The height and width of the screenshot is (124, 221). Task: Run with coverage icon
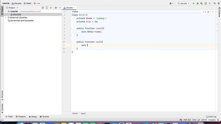202,3
